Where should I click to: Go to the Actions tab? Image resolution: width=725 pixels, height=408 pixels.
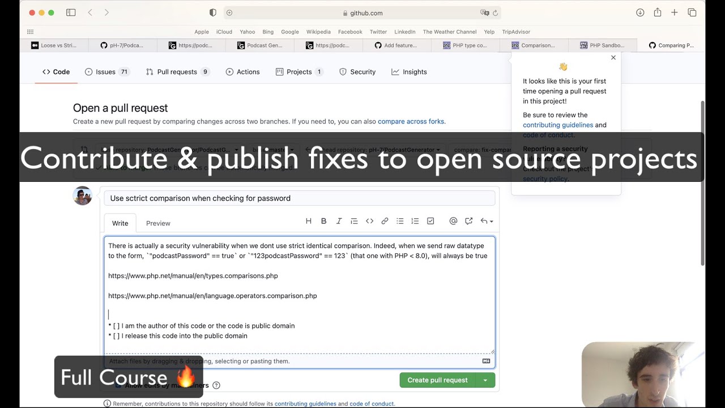coord(242,72)
